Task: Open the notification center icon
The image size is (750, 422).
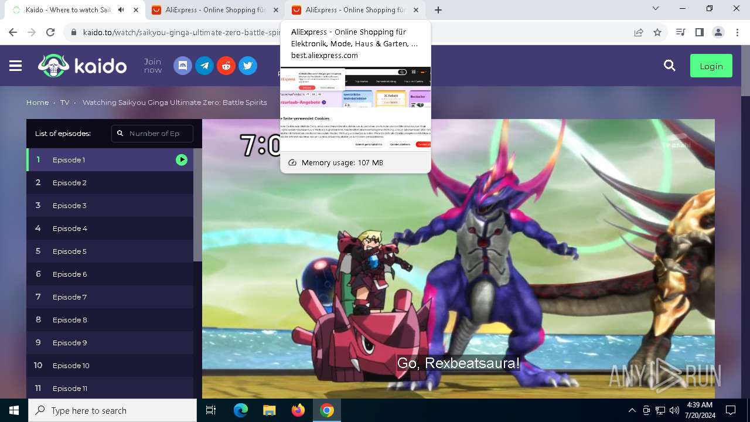Action: point(731,410)
